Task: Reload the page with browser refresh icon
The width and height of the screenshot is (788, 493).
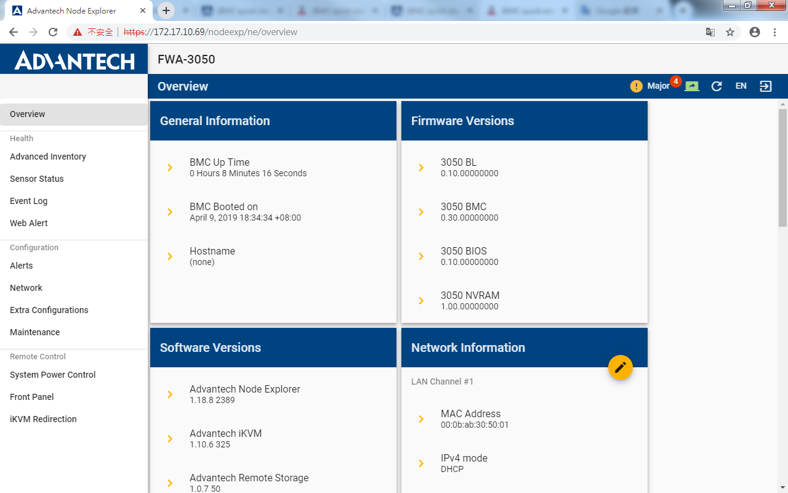Action: (53, 32)
